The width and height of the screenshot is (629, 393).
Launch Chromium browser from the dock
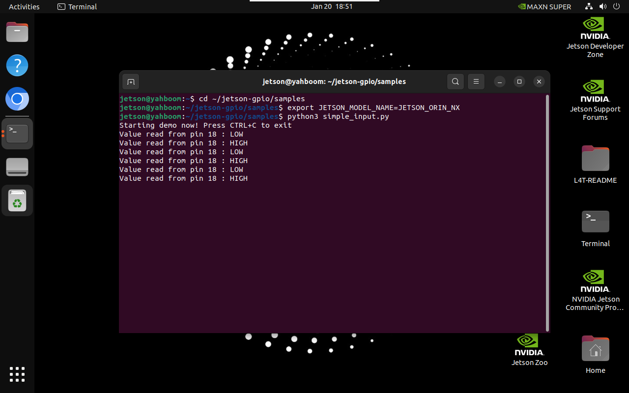coord(17,100)
